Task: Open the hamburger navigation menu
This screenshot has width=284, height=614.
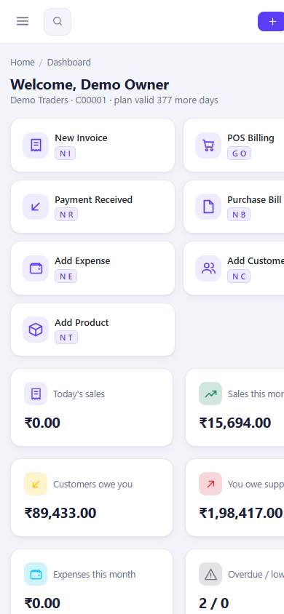Action: tap(23, 21)
